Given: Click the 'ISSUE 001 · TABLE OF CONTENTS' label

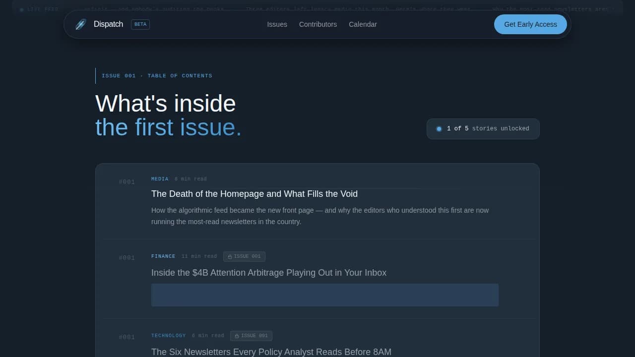Looking at the screenshot, I should [x=157, y=76].
